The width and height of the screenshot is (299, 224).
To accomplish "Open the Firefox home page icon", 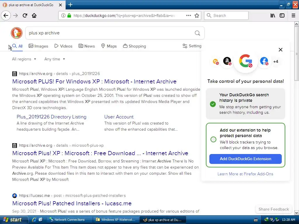I will click(x=34, y=15).
